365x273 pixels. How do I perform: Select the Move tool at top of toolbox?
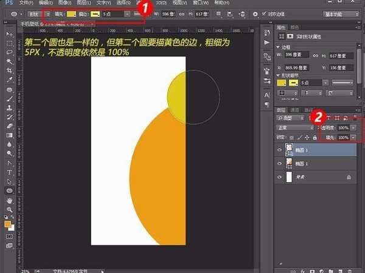[10, 34]
